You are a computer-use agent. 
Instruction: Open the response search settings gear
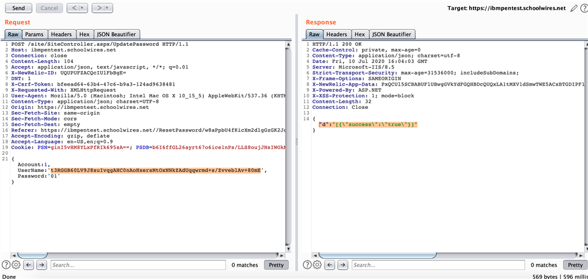click(x=318, y=265)
